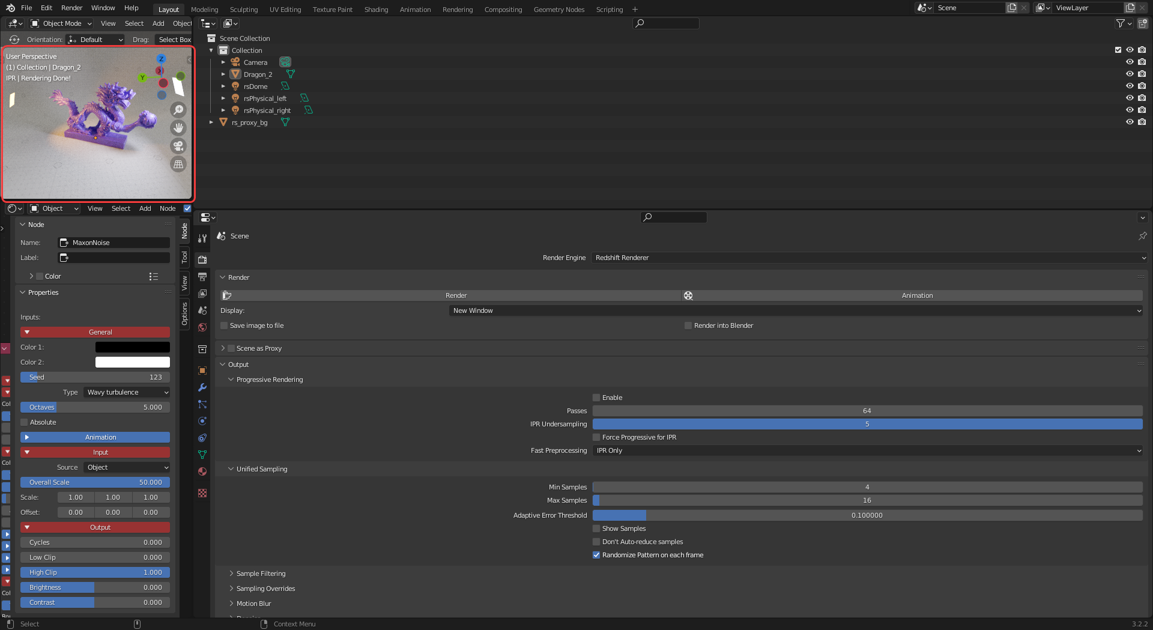
Task: Open the Render menu
Action: [x=71, y=8]
